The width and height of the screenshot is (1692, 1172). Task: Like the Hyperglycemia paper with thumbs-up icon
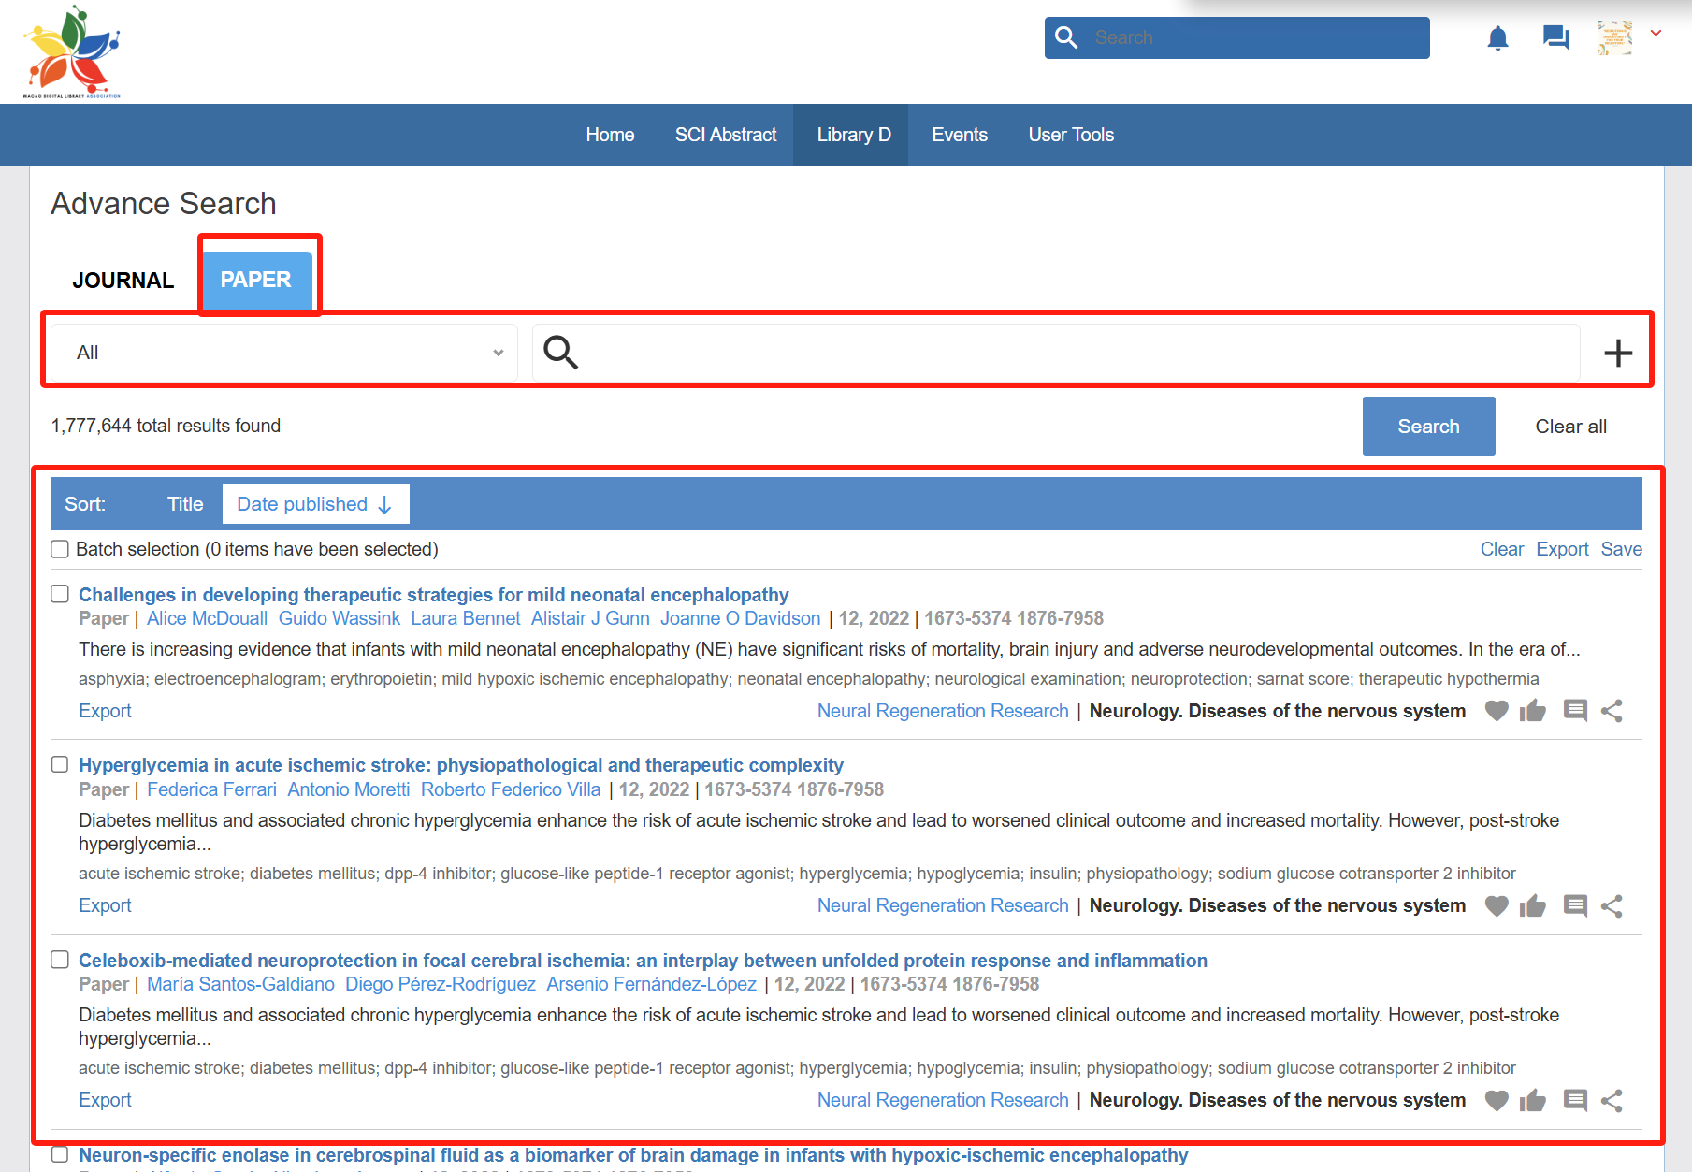(1532, 906)
